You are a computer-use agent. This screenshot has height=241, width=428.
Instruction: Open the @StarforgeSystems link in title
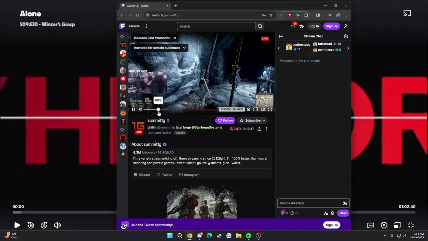click(207, 128)
